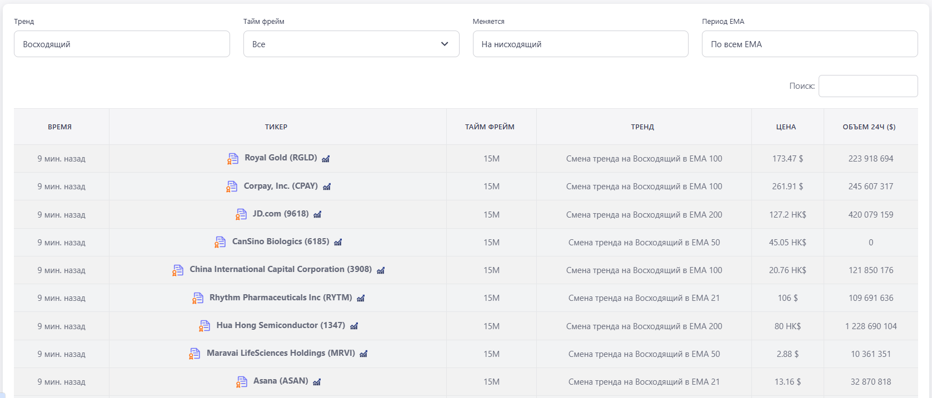Screen dimensions: 932x398
Task: Click the chart icon next to Royal Gold (RGLD)
Action: (326, 159)
